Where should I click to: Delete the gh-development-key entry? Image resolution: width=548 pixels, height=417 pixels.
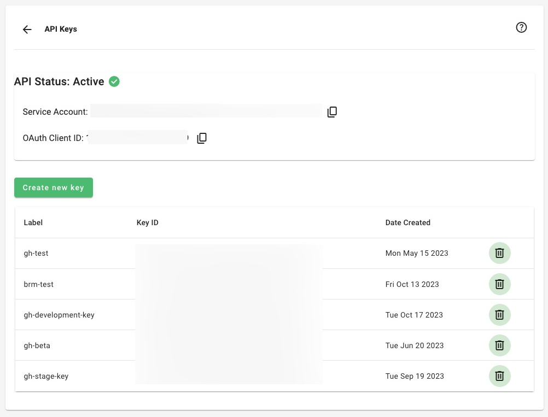tap(499, 315)
